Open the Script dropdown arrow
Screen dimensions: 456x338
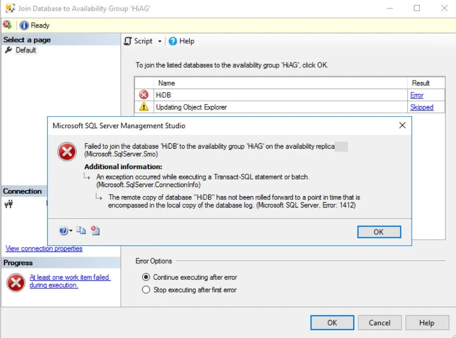click(159, 42)
